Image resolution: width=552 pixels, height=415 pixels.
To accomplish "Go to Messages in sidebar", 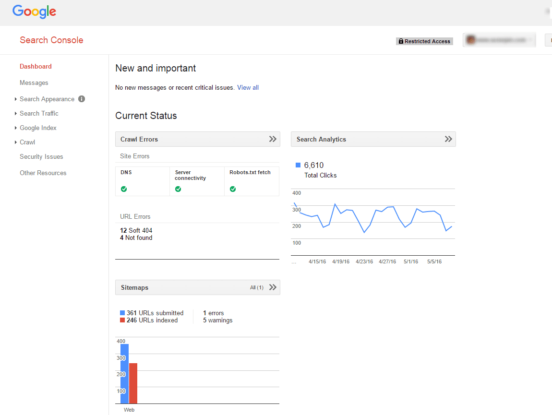I will (34, 83).
